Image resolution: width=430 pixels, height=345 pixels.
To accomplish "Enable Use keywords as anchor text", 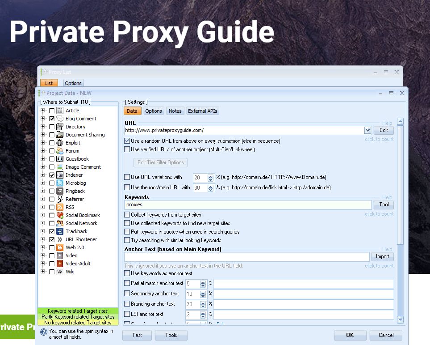I will [x=127, y=273].
